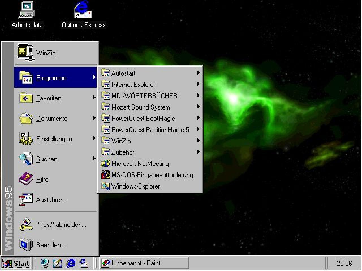The height and width of the screenshot is (271, 362).
Task: Click the Autostart folder icon
Action: (105, 73)
